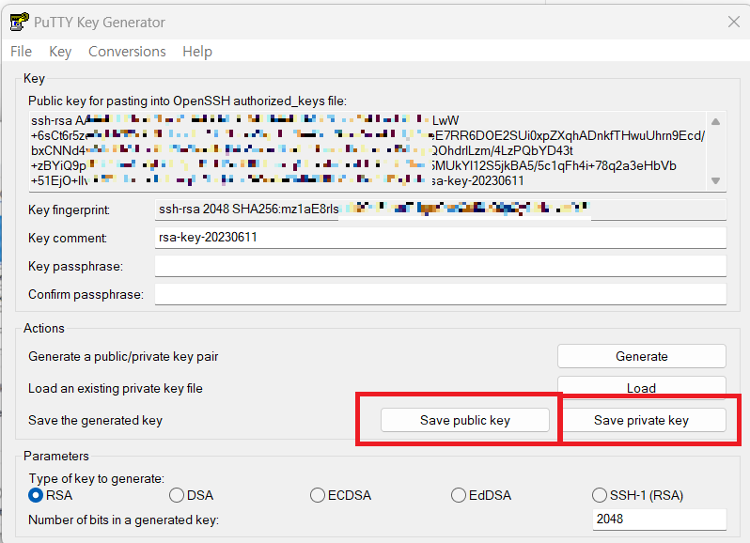Open the Conversions menu
Viewport: 750px width, 543px height.
click(127, 51)
